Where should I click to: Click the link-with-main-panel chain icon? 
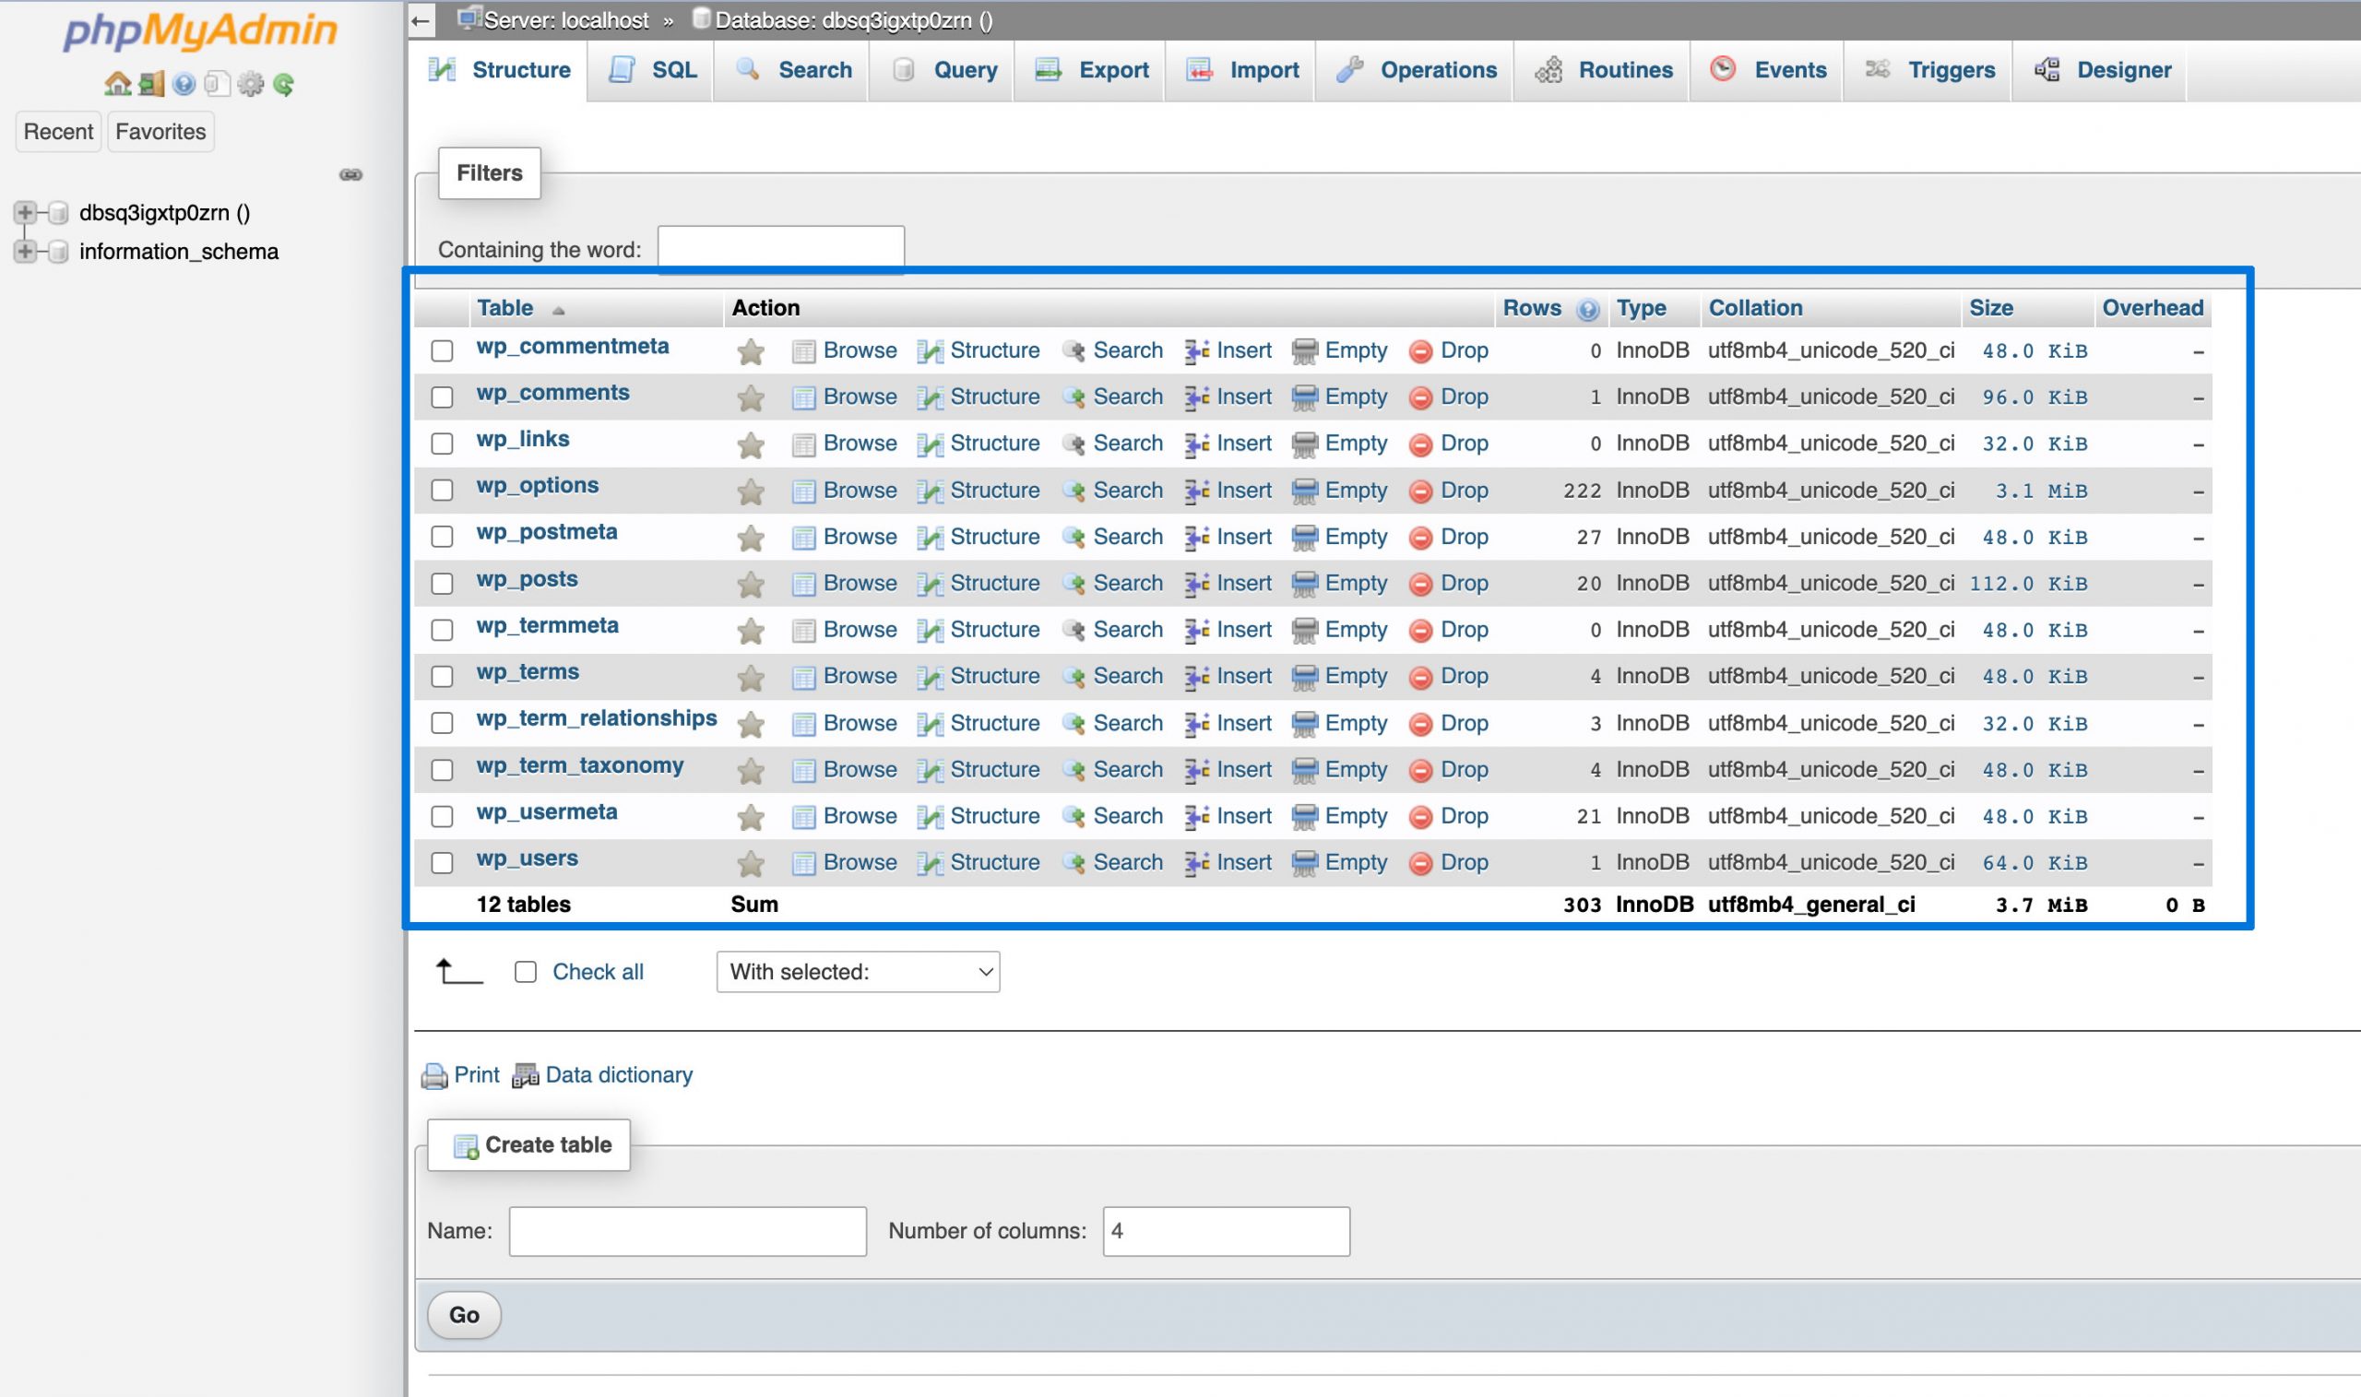coord(350,174)
